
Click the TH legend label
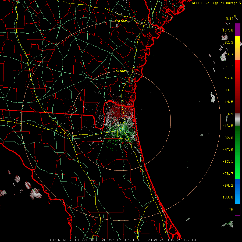[x=231, y=209]
